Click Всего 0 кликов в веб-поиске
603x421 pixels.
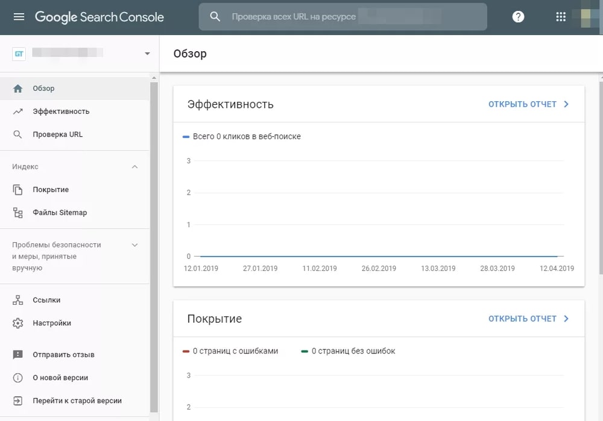click(247, 136)
